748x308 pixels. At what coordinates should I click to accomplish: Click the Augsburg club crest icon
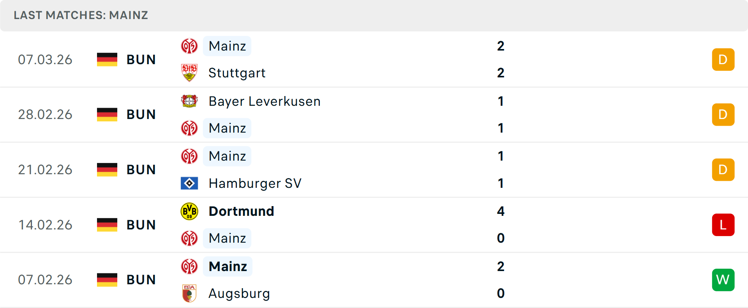point(189,293)
